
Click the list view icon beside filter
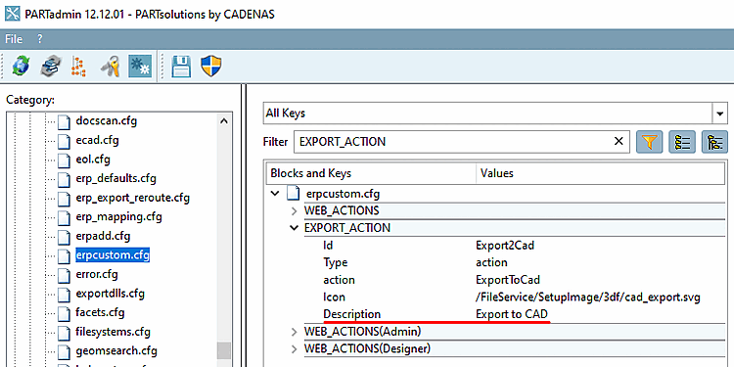(682, 142)
